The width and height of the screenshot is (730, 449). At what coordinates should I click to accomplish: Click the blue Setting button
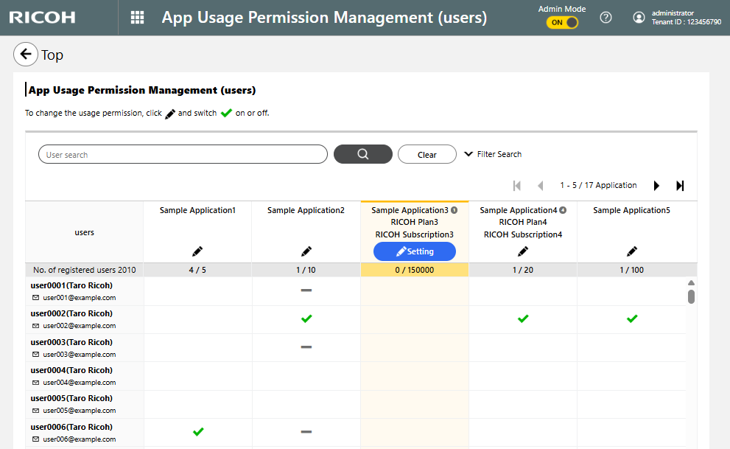415,251
